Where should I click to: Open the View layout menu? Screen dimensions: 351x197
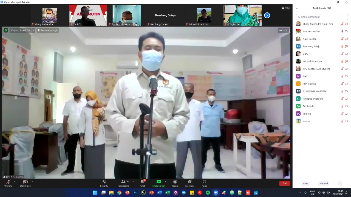[x=286, y=8]
